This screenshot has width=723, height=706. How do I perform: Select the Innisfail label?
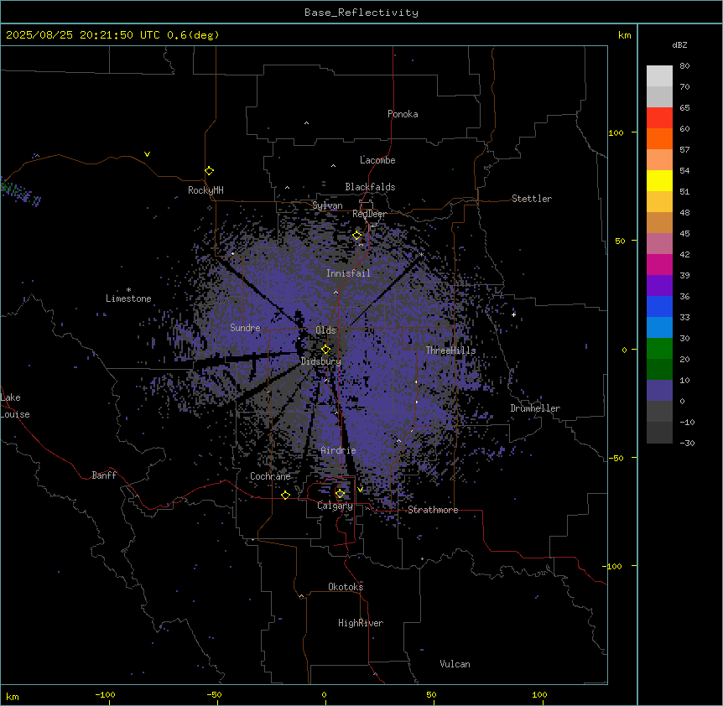[x=349, y=273]
